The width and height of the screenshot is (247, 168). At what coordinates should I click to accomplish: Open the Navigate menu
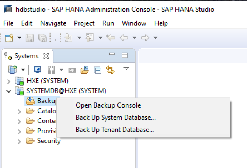click(53, 23)
